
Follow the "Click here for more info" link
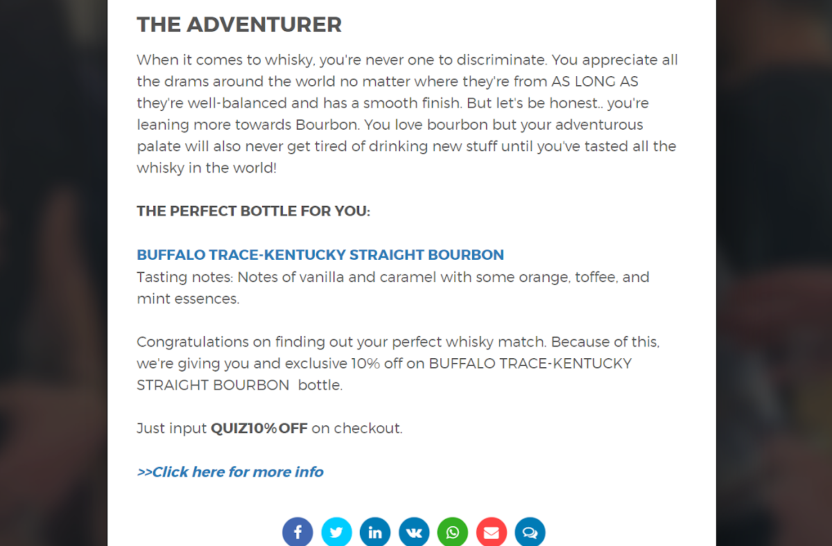coord(230,472)
